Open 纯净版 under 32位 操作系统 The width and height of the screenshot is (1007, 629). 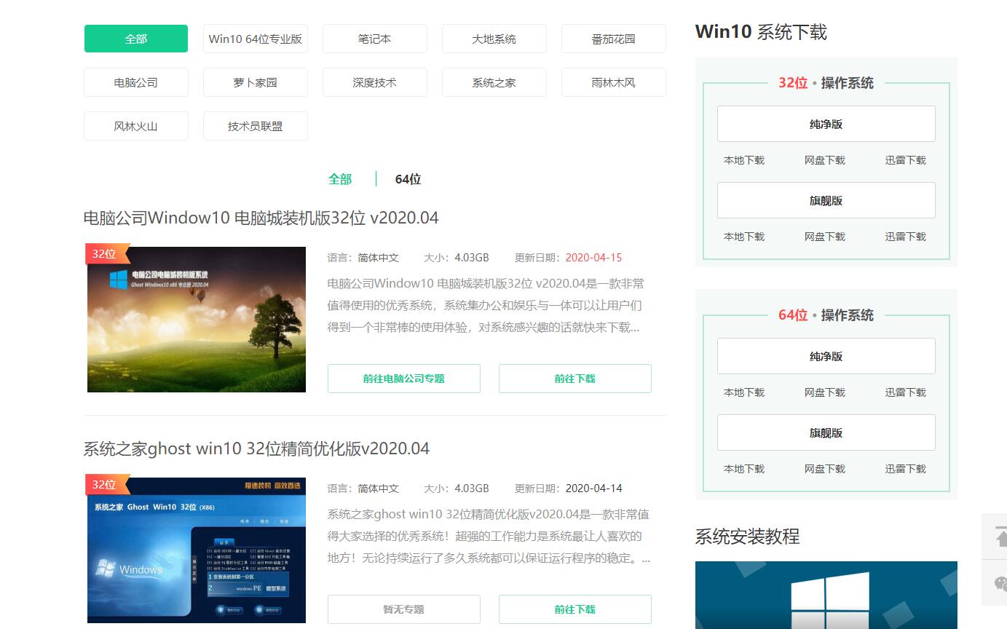(x=826, y=124)
